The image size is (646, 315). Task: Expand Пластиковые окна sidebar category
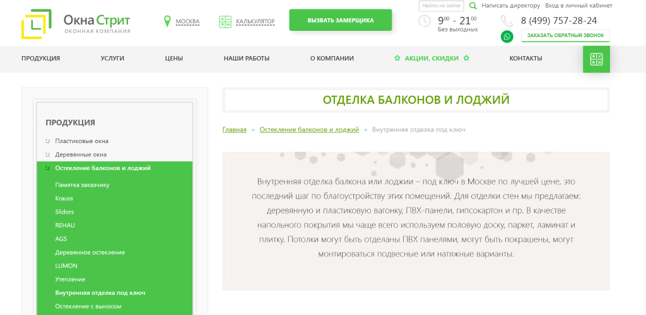(x=47, y=141)
